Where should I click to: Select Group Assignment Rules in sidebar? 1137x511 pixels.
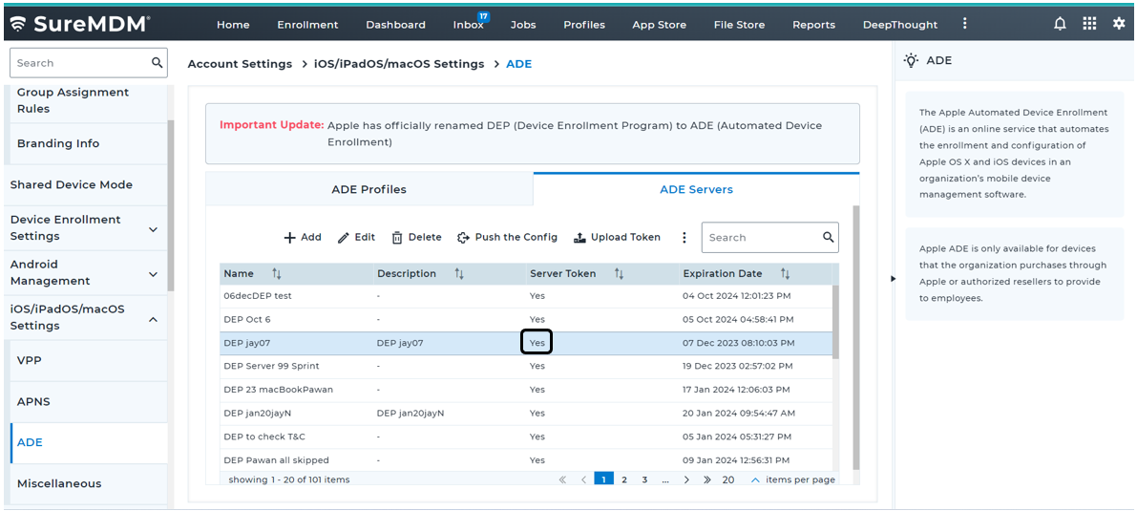(89, 101)
